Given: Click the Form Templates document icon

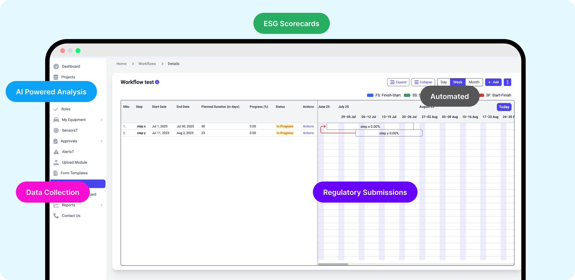Looking at the screenshot, I should (55, 173).
